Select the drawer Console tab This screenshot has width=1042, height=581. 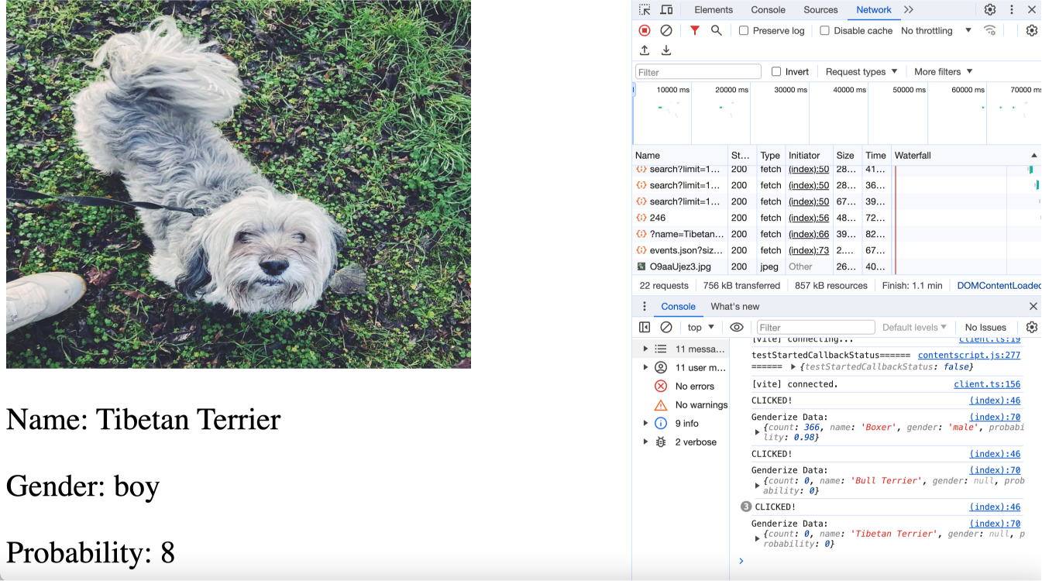[x=678, y=307]
